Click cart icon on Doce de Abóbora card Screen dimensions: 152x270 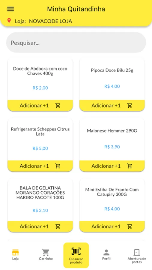[58, 105]
